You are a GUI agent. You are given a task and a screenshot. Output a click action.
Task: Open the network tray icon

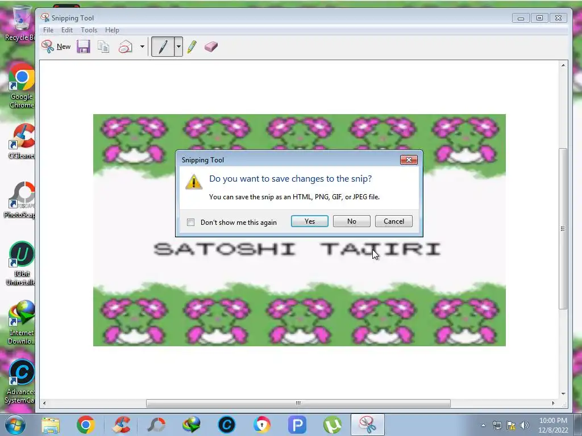click(x=497, y=425)
